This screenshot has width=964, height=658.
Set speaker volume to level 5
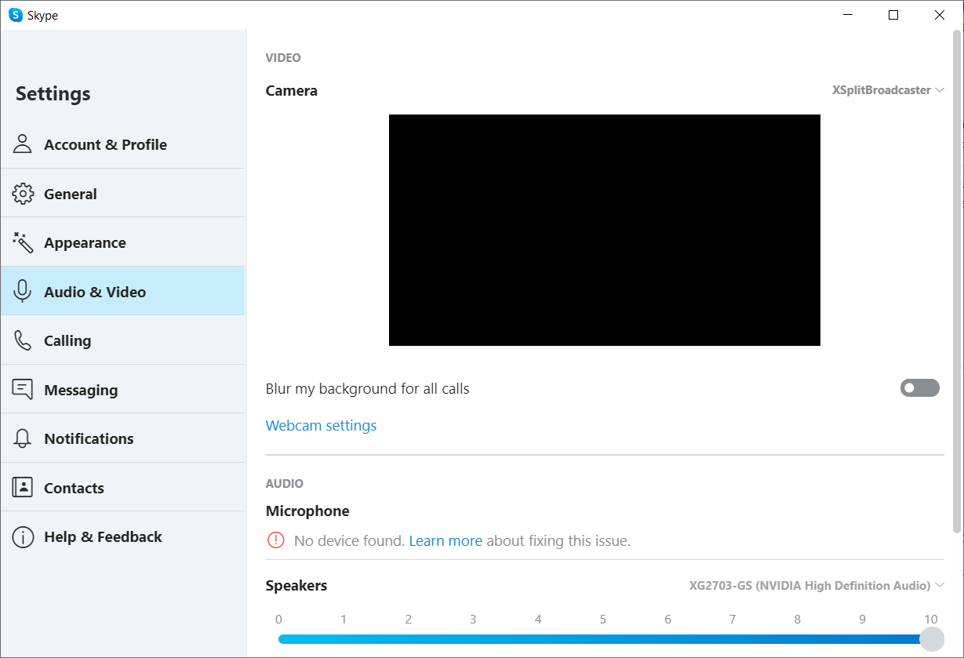click(x=602, y=639)
